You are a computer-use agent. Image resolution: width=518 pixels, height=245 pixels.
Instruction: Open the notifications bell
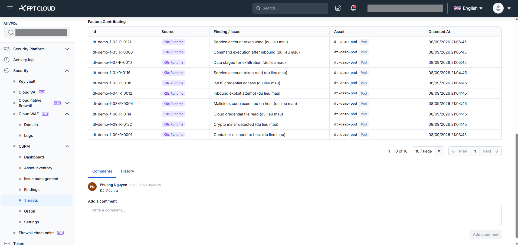coord(353,8)
